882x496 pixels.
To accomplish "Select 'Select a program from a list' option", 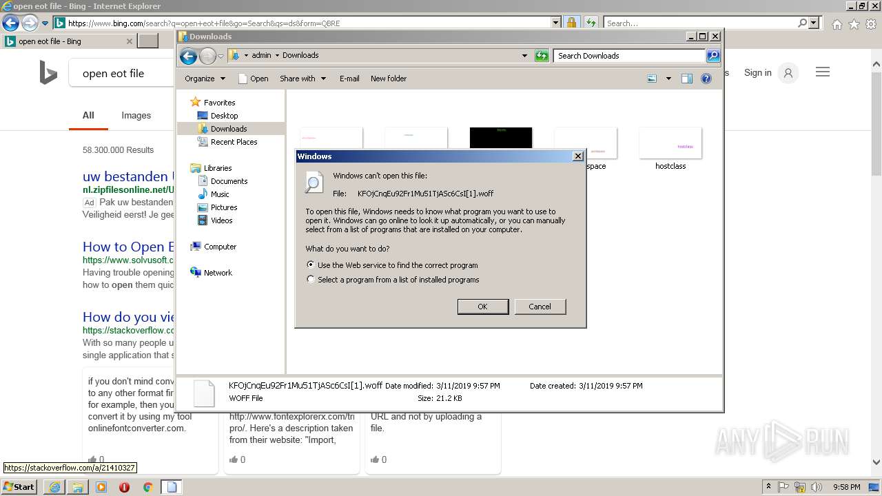I will point(311,279).
